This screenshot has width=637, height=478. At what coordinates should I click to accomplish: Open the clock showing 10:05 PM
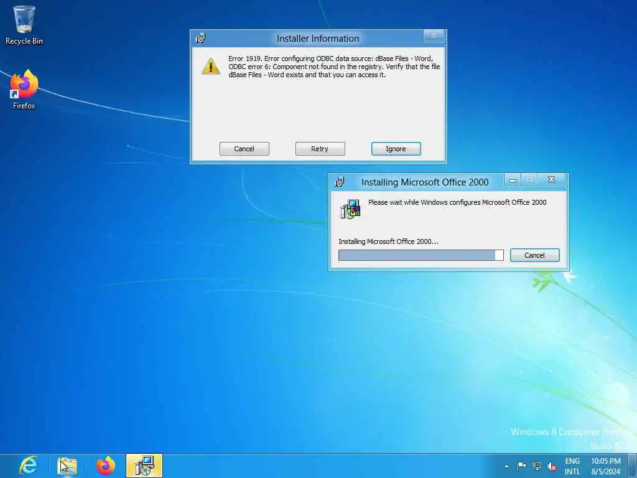tap(606, 466)
